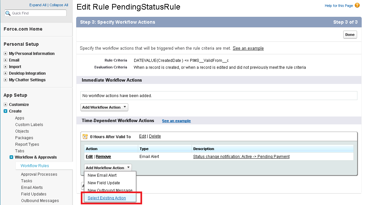The width and height of the screenshot is (365, 205).
Task: Pick New Field Update option
Action: (104, 183)
